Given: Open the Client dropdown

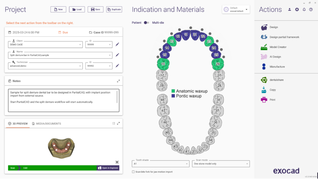Looking at the screenshot, I should pos(45,45).
